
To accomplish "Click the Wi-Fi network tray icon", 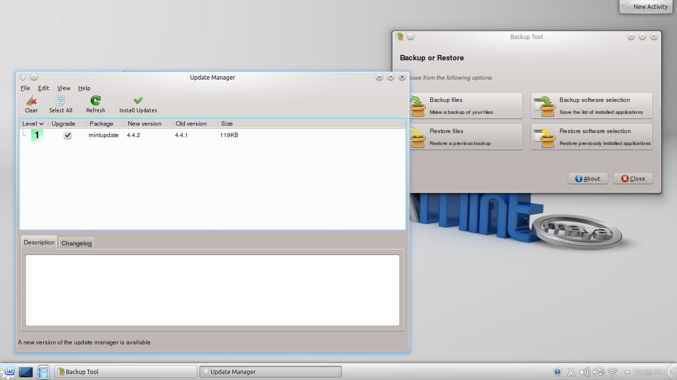I will [613, 372].
